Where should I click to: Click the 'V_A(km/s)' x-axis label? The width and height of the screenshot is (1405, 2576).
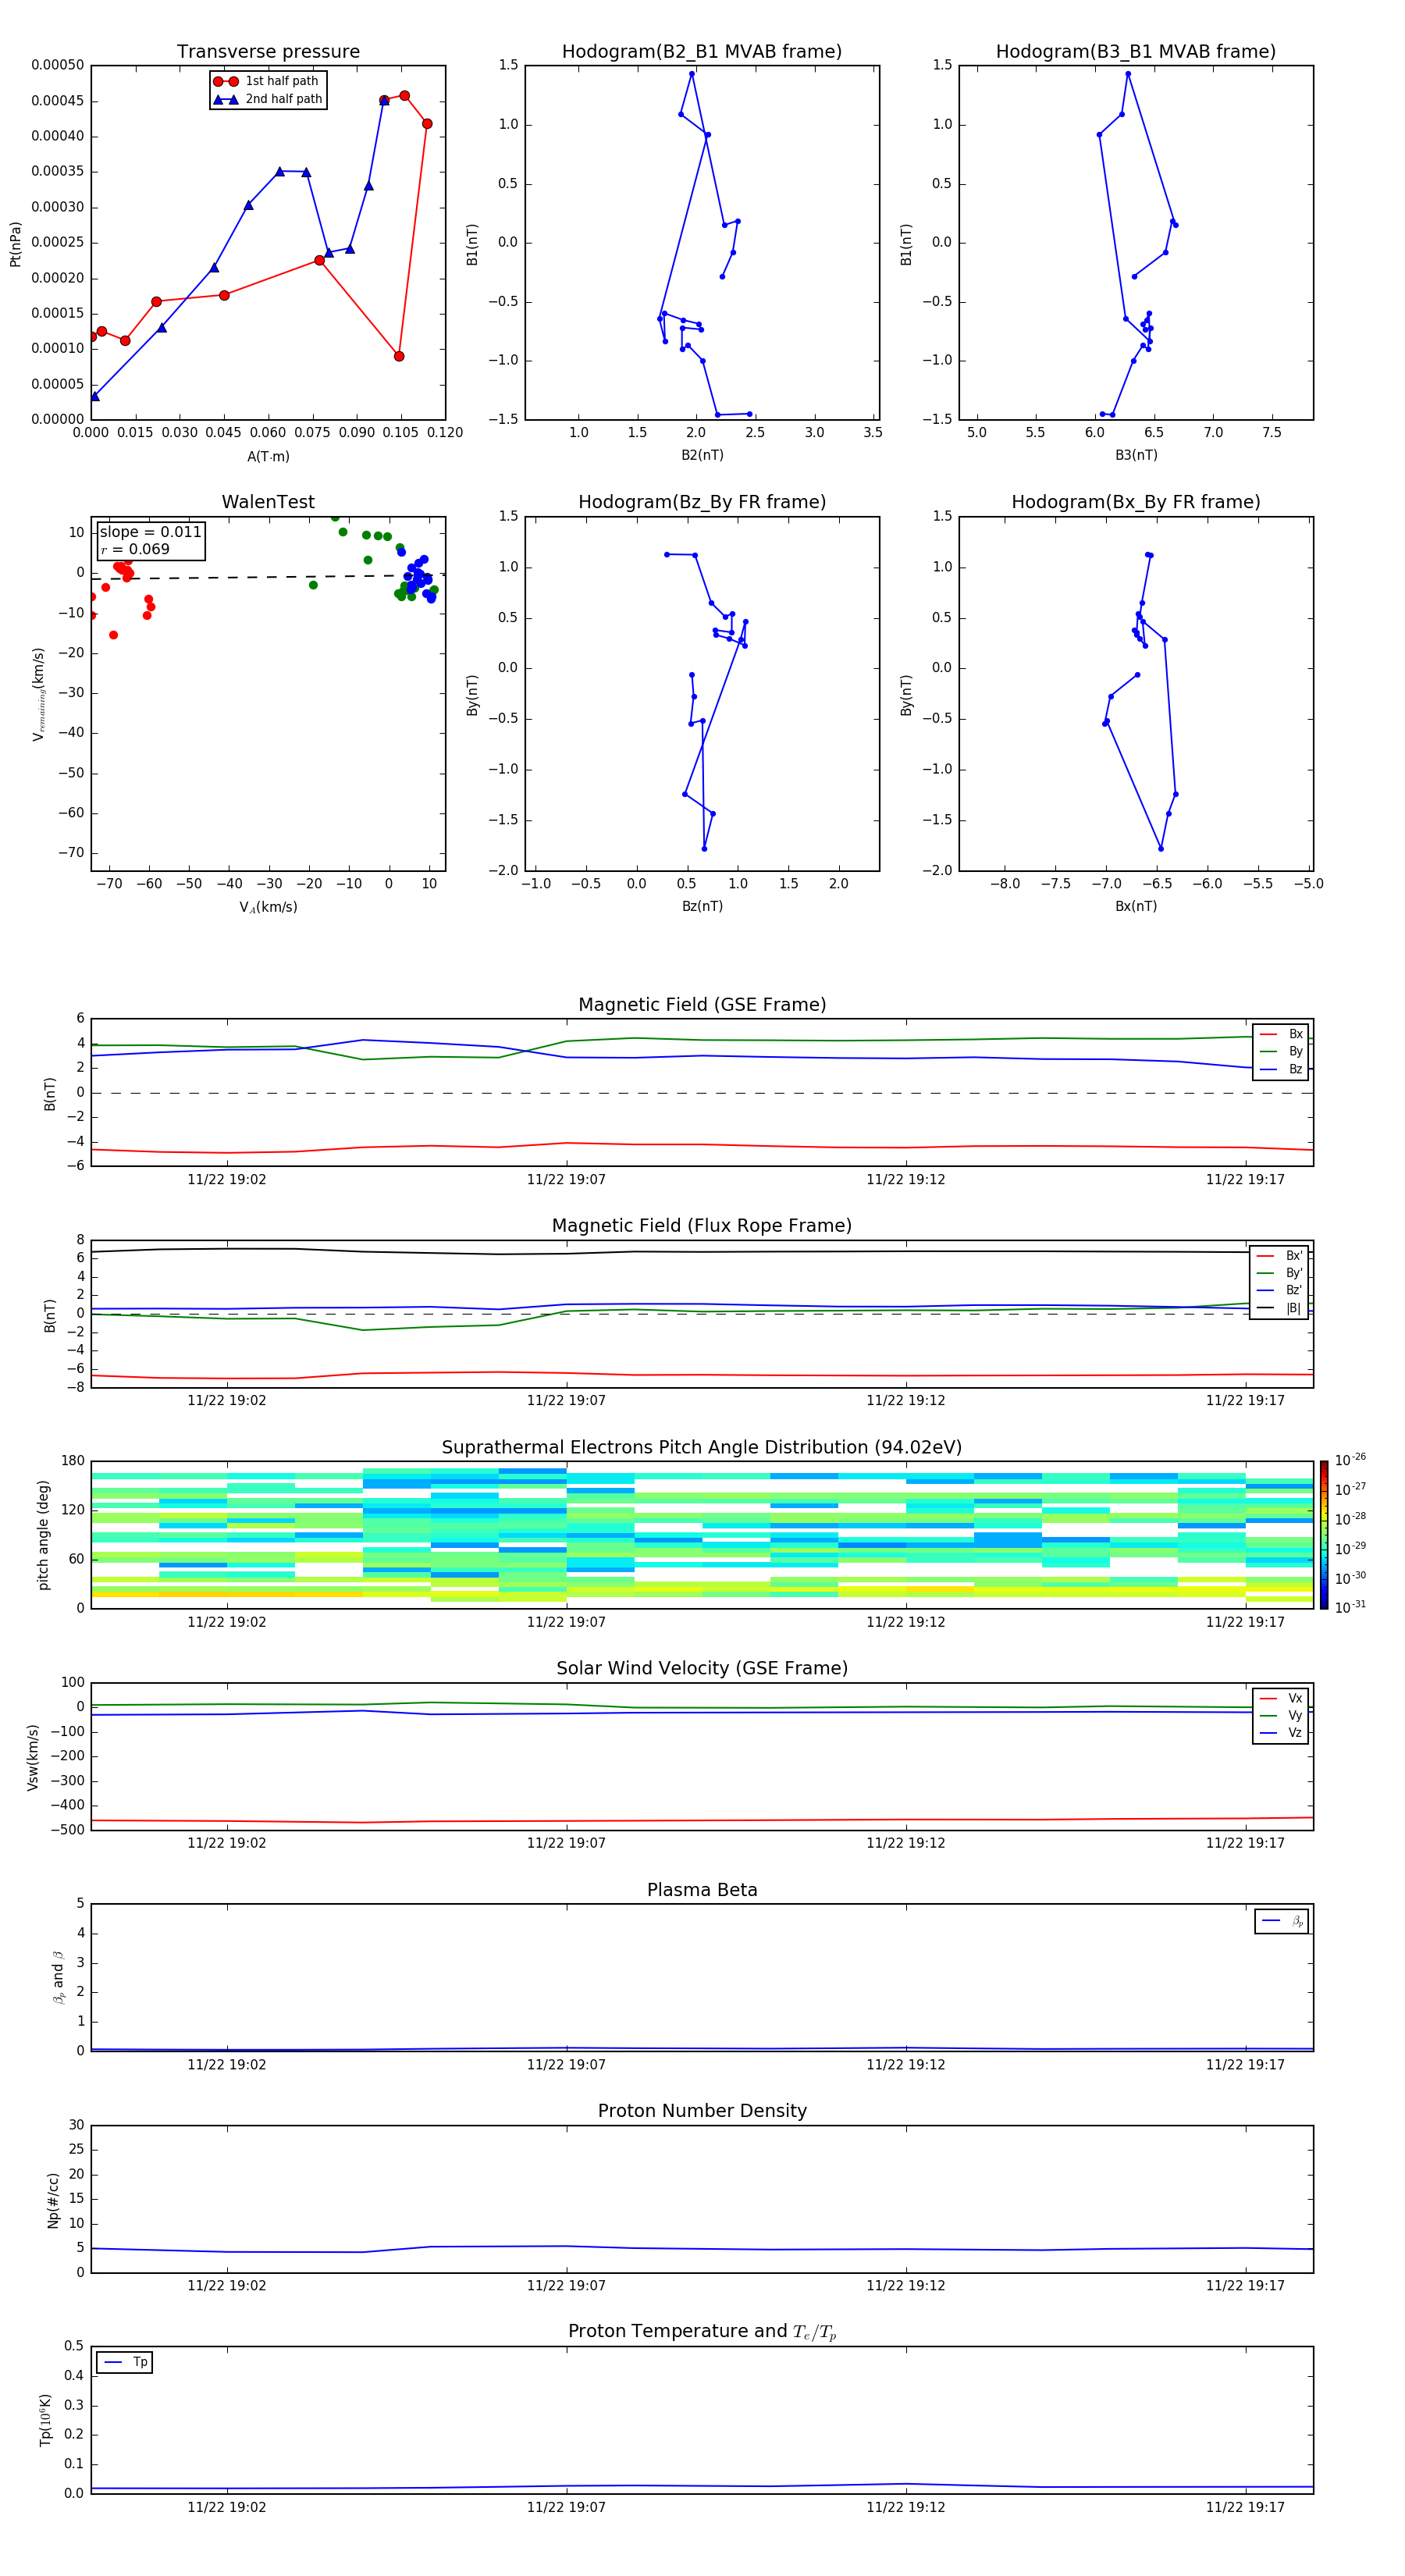tap(268, 908)
